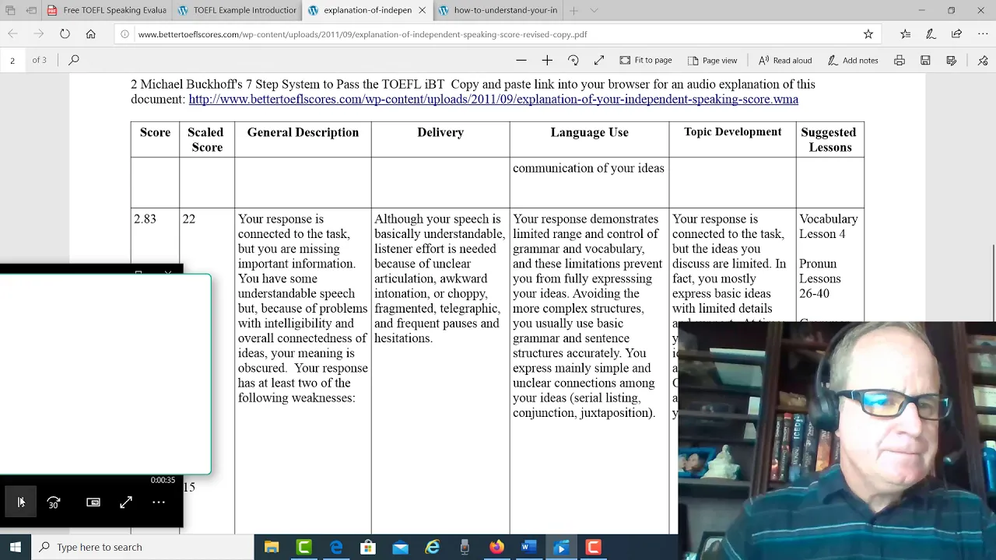Open File Explorer from taskbar
Image resolution: width=996 pixels, height=560 pixels.
coord(272,548)
